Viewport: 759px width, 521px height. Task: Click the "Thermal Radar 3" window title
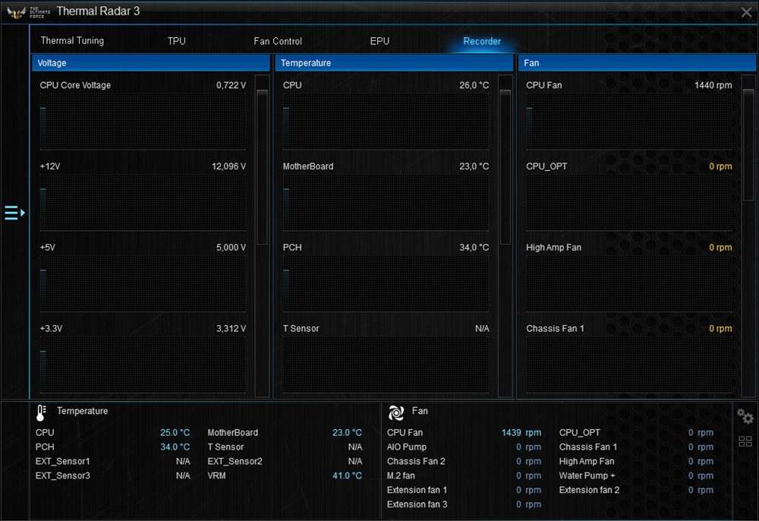point(98,11)
